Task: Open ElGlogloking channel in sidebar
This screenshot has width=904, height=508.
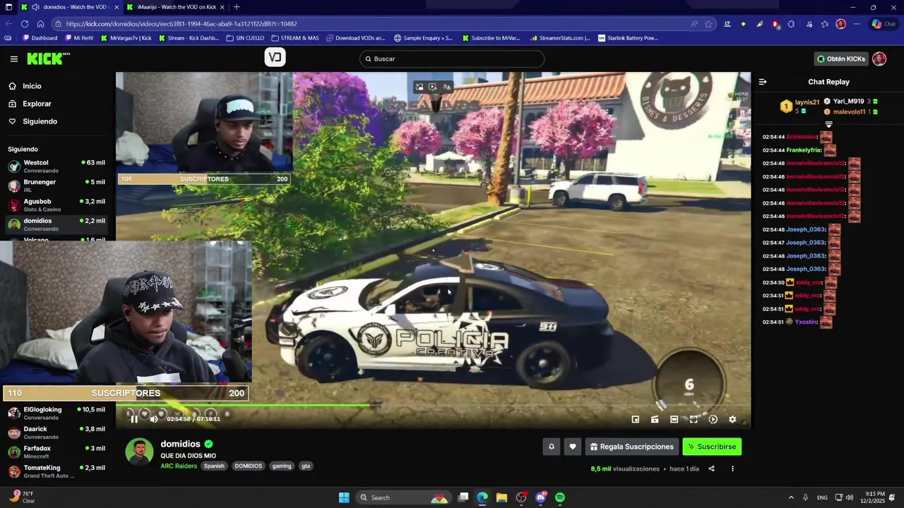Action: point(56,413)
